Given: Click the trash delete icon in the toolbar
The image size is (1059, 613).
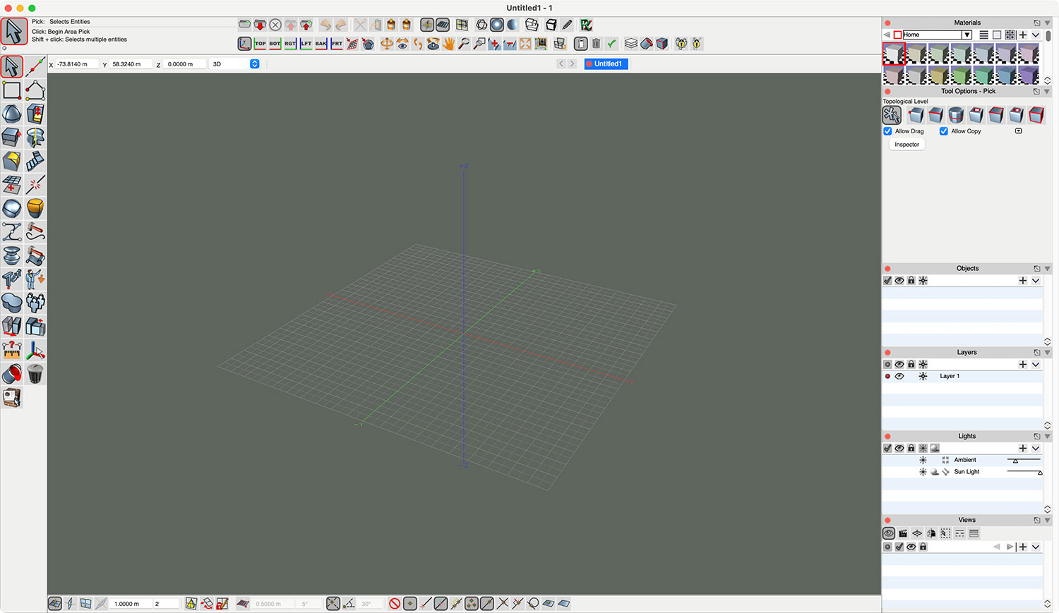Looking at the screenshot, I should (595, 43).
